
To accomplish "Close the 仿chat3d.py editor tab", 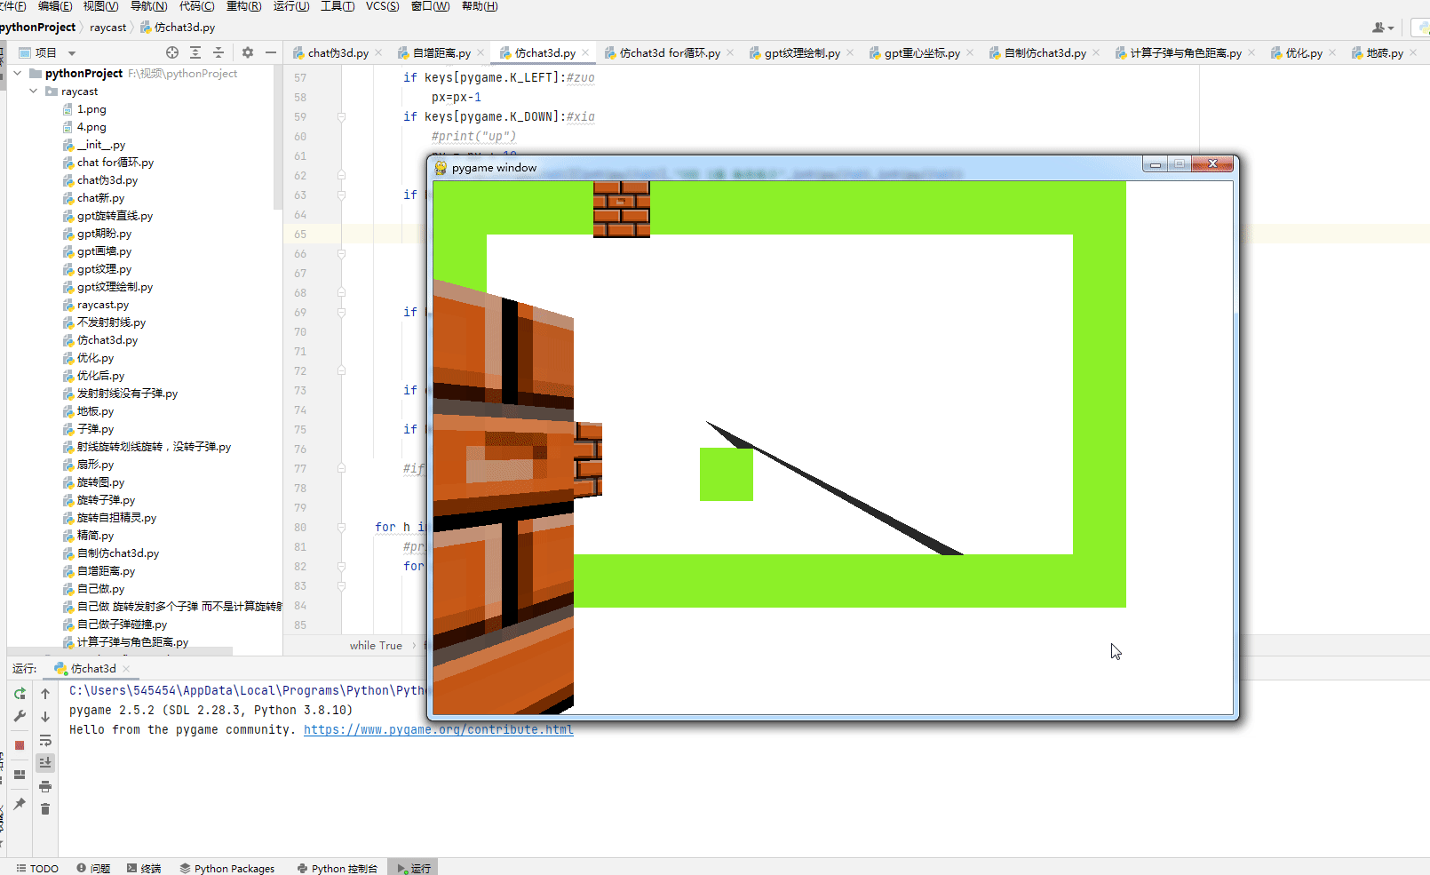I will (585, 52).
